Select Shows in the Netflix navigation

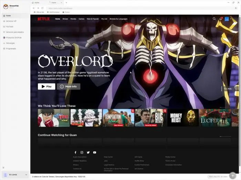click(65, 19)
